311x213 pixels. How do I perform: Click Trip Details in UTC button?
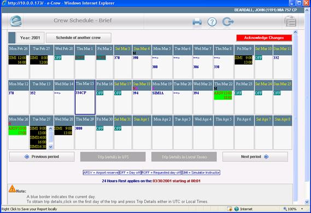113,157
